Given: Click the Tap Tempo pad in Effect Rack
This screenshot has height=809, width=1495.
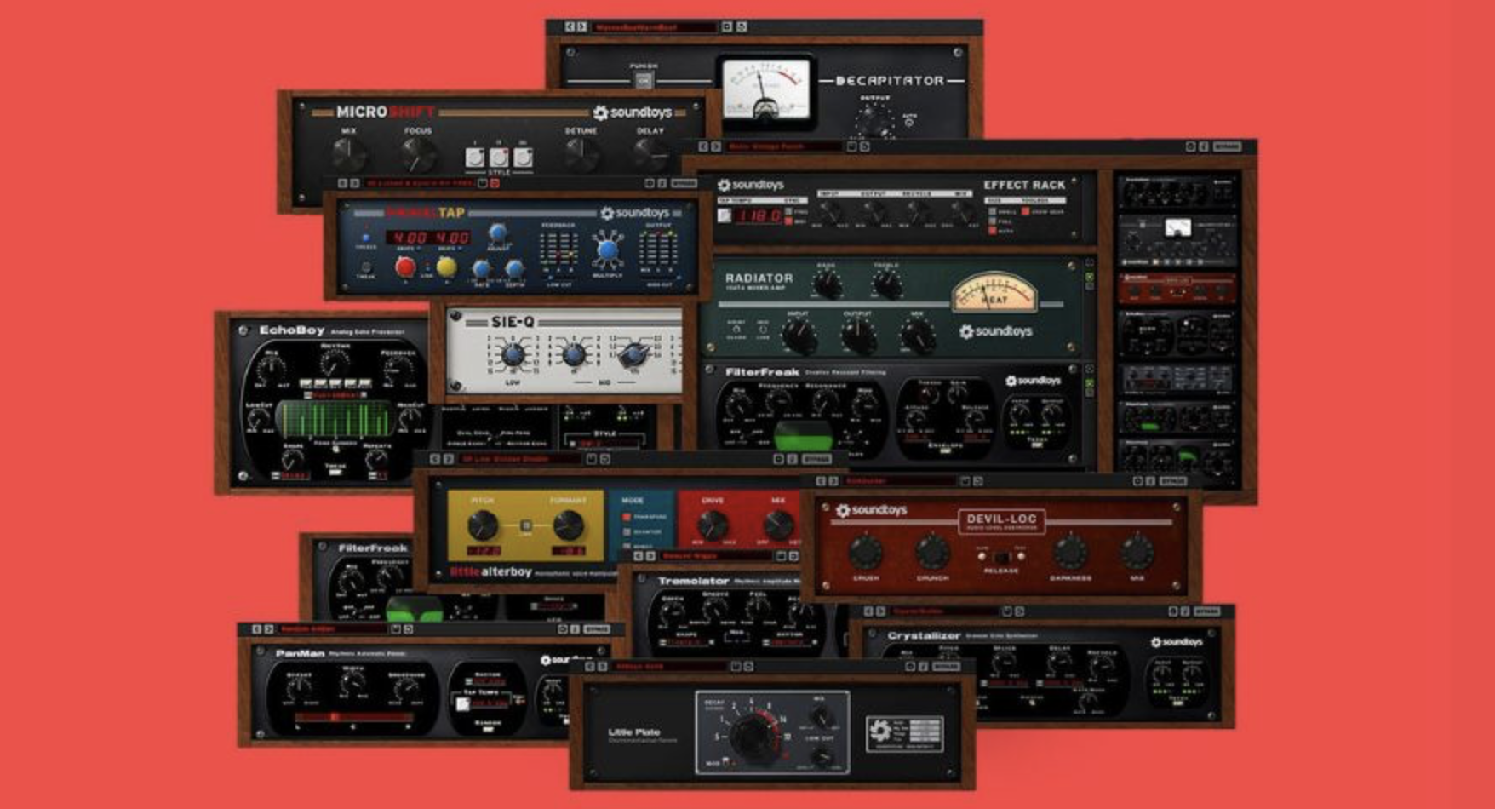Looking at the screenshot, I should 725,215.
